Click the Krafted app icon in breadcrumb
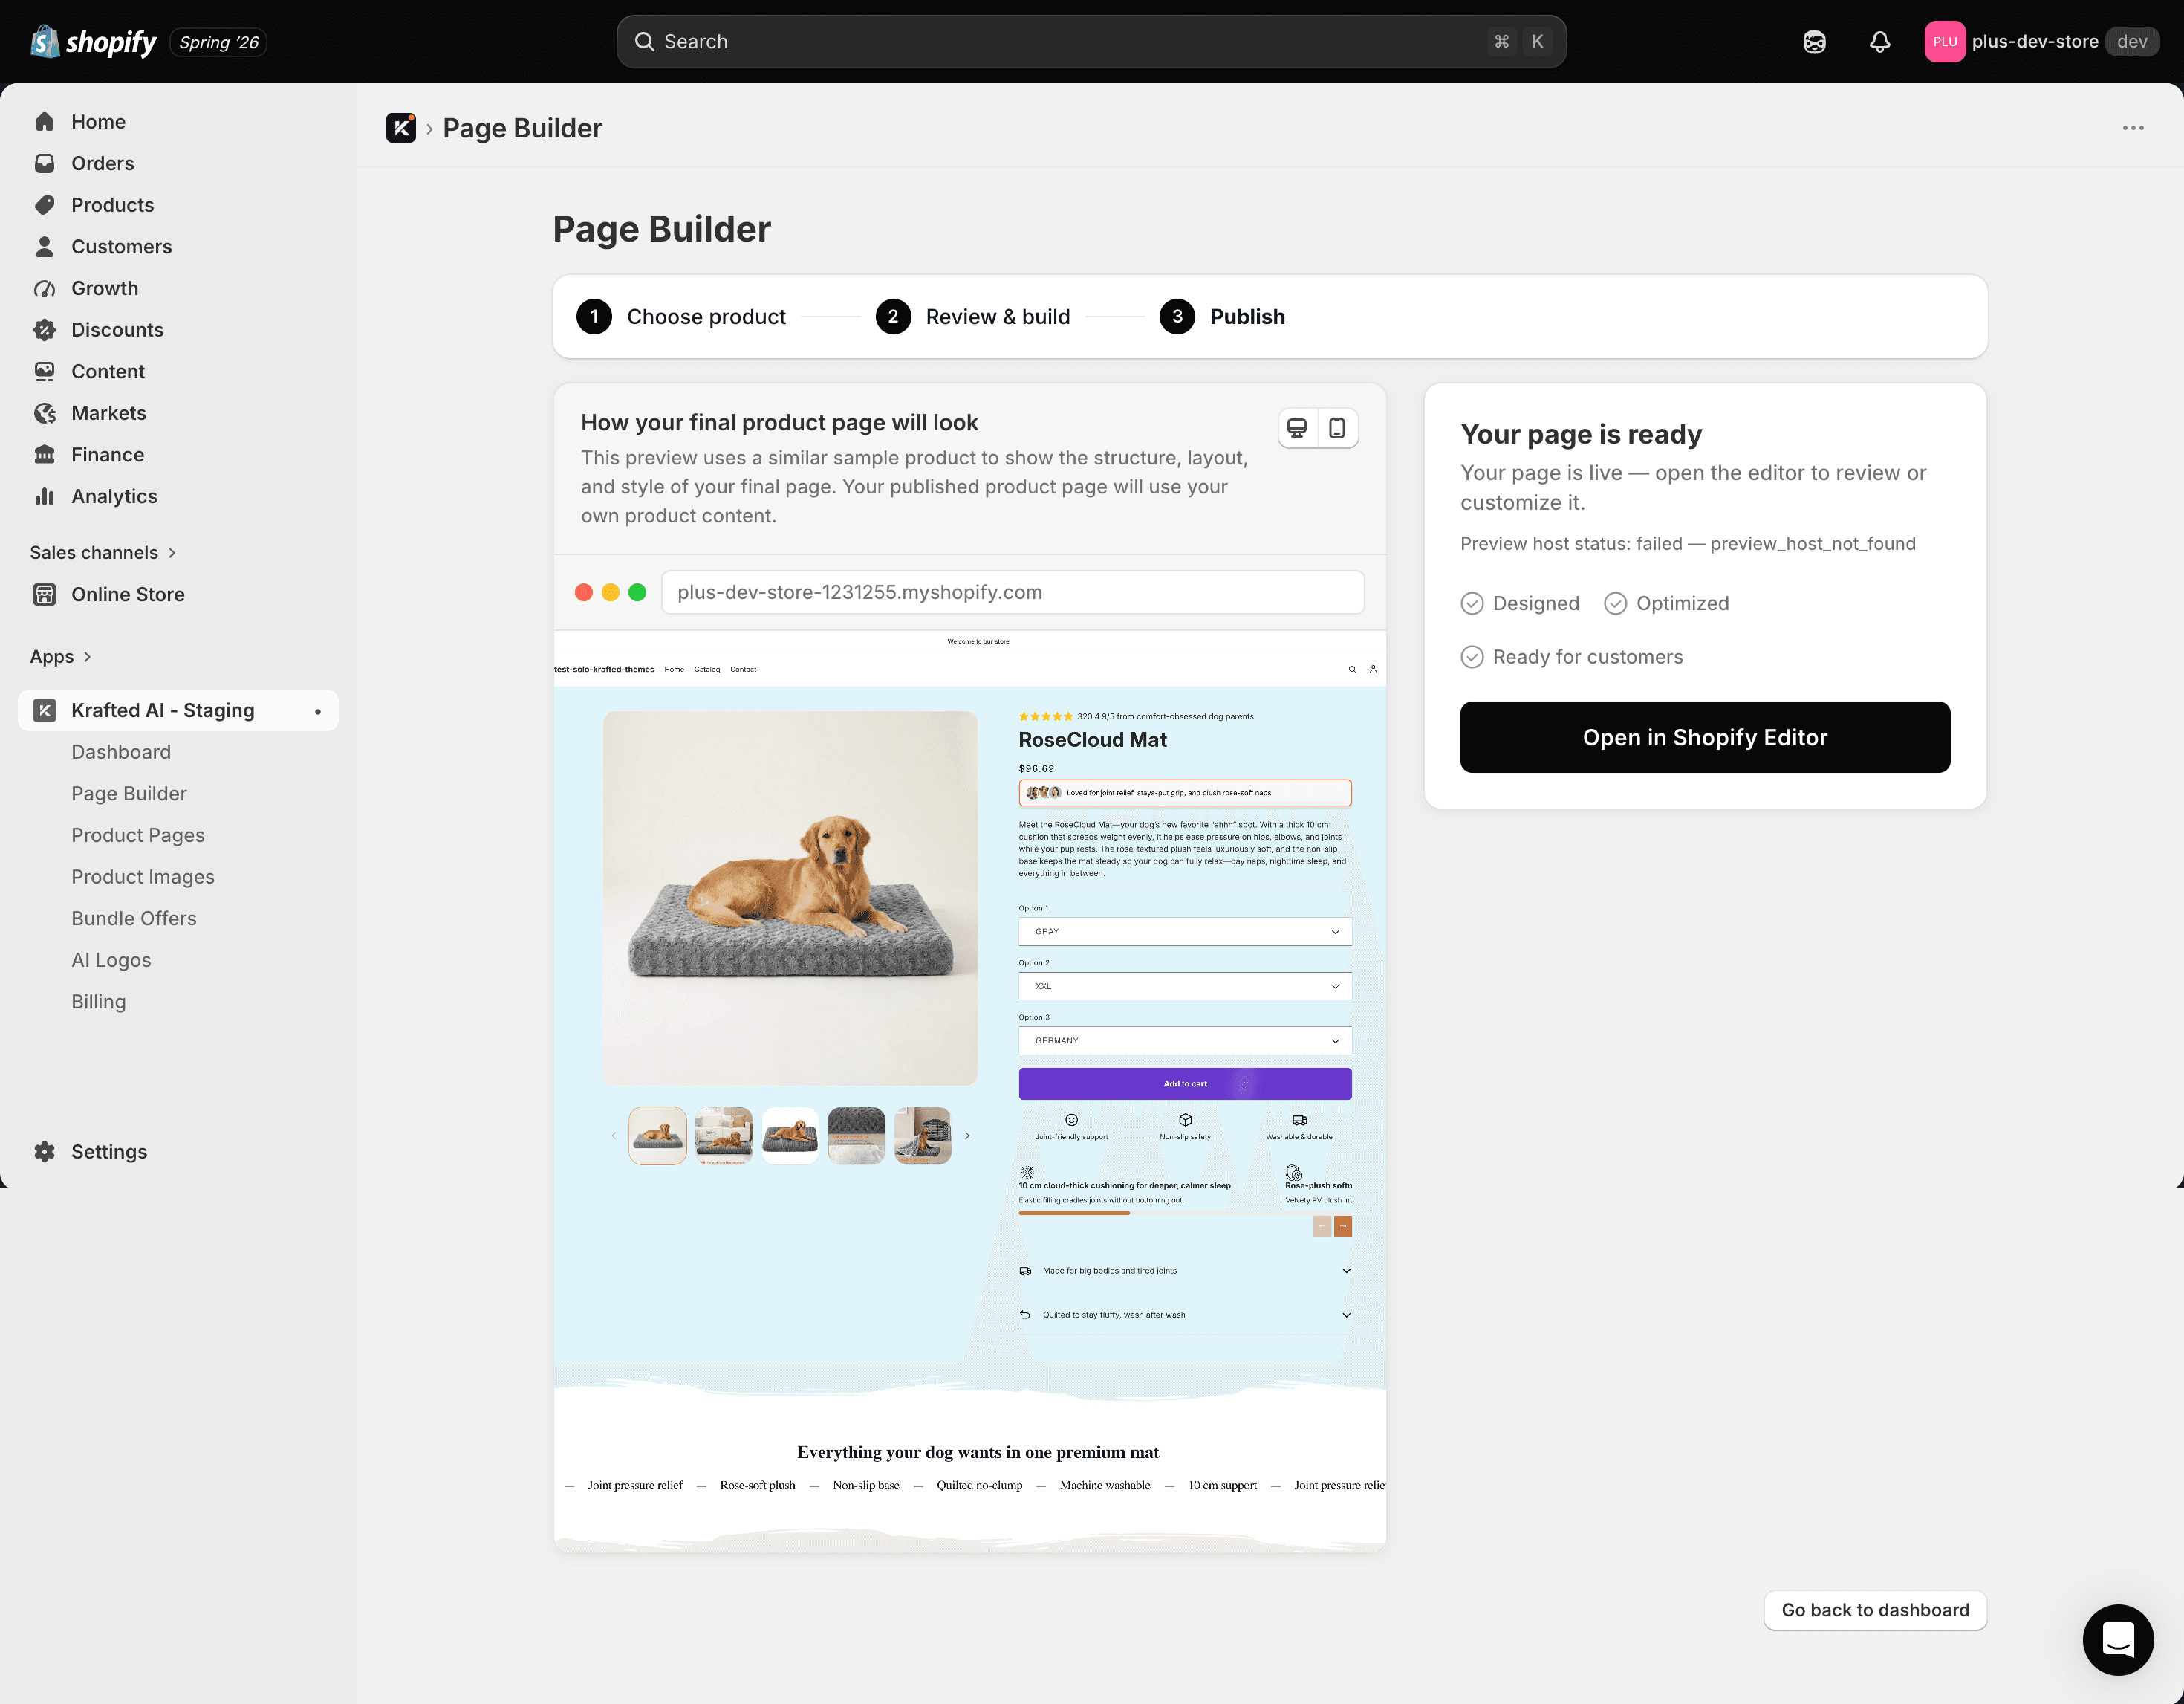2184x1704 pixels. (x=401, y=128)
